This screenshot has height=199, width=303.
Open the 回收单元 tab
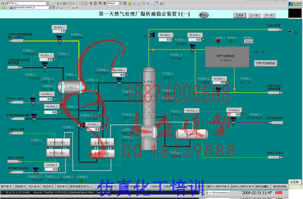click(62, 186)
